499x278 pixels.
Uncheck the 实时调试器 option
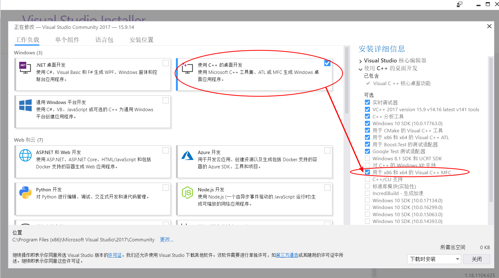point(367,103)
